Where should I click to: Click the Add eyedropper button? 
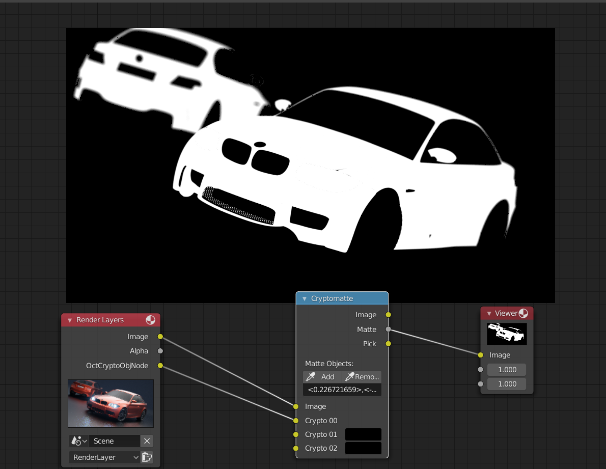point(322,377)
